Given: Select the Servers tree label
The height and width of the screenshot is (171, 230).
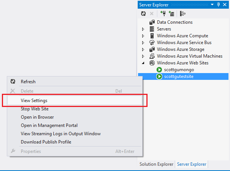Looking at the screenshot, I should (164, 29).
